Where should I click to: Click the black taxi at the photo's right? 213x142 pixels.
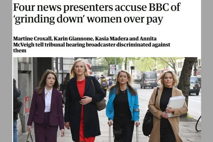tap(194, 85)
